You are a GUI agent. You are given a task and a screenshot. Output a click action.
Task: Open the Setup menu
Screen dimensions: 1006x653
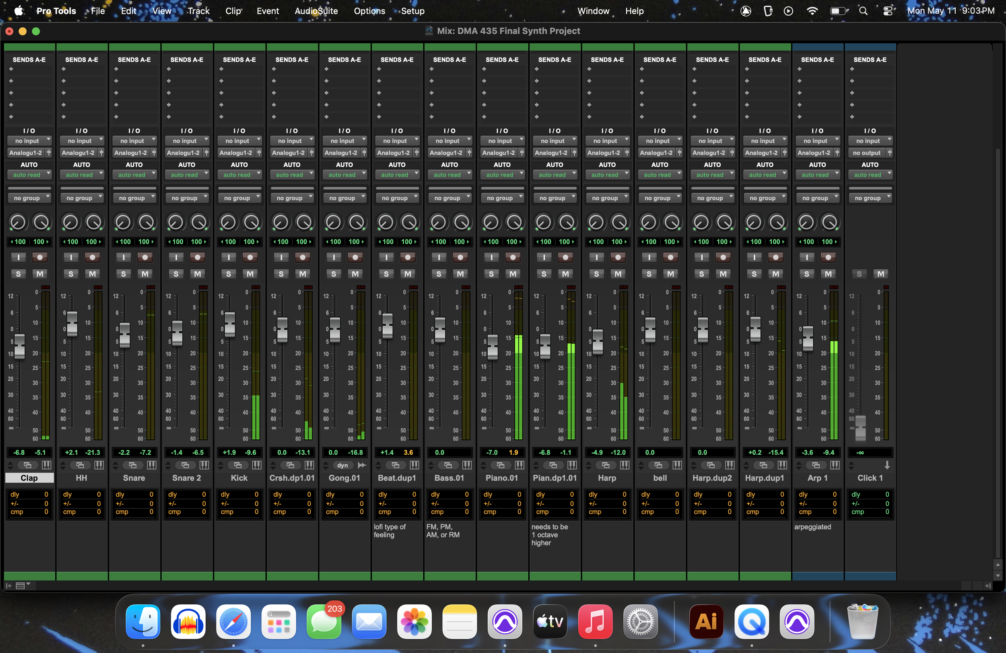[x=412, y=11]
